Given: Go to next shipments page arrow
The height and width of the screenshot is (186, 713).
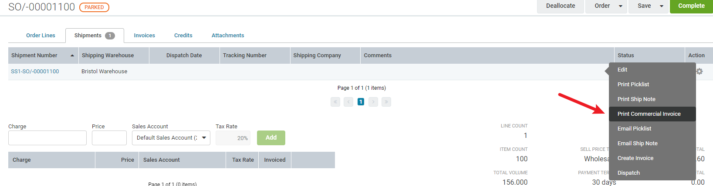Looking at the screenshot, I should coord(373,102).
